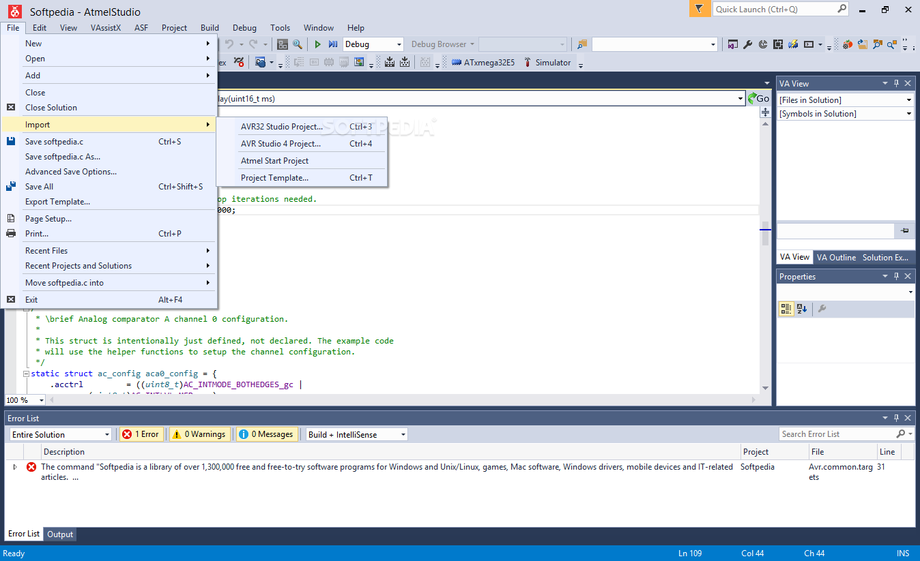The height and width of the screenshot is (561, 920).
Task: Open the Debug Browser dropdown
Action: tap(442, 44)
